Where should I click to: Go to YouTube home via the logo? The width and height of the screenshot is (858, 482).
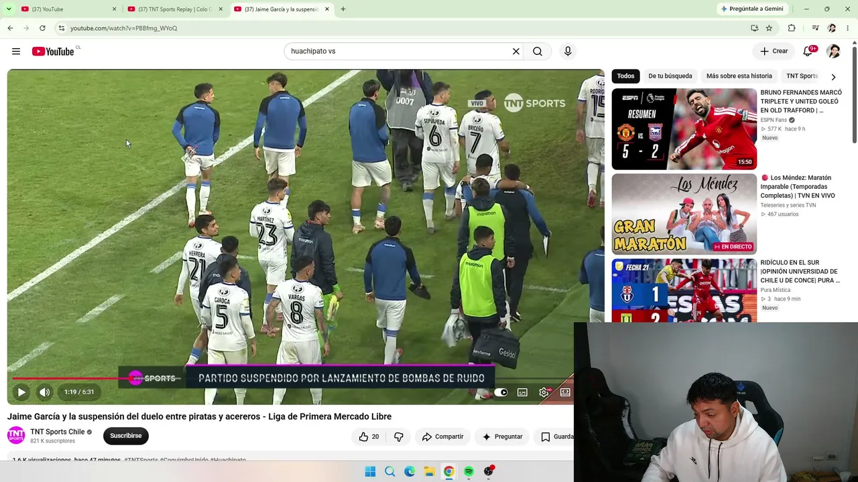click(53, 52)
